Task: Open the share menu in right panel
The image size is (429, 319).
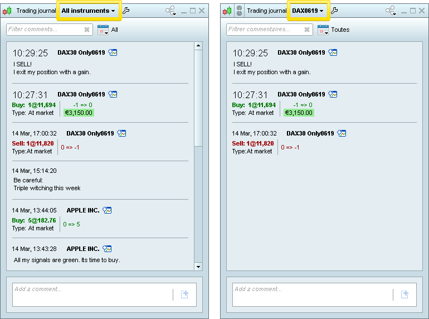Action: [x=391, y=11]
